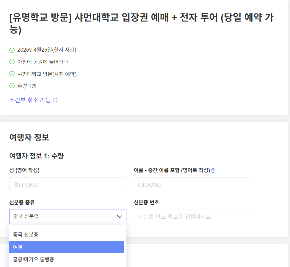Click the highlighted 여권 row marker
This screenshot has width=290, height=267.
[x=67, y=247]
